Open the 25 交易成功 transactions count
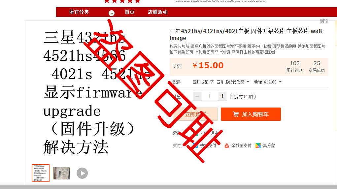This screenshot has height=189, width=337. pyautogui.click(x=317, y=66)
